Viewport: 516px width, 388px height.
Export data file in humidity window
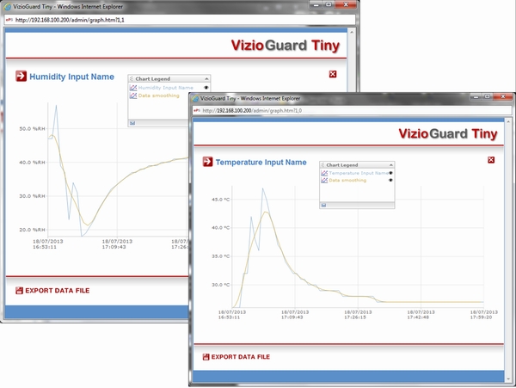click(58, 291)
